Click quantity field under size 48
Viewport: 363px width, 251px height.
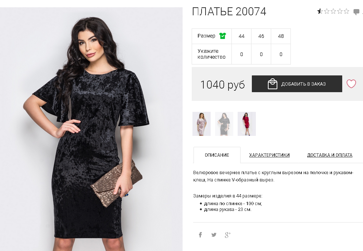click(281, 54)
